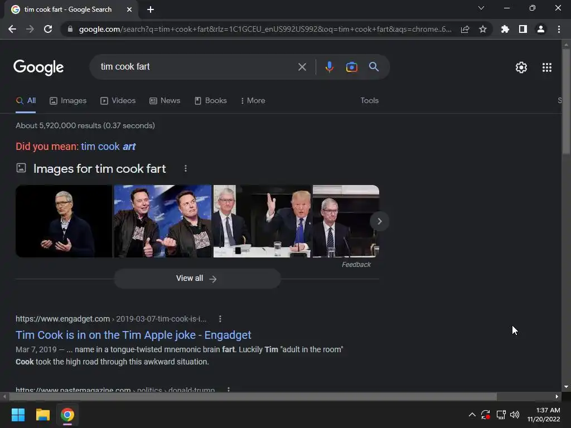This screenshot has width=571, height=428.
Task: Follow the 'tim cook art' suggestion
Action: pos(108,147)
